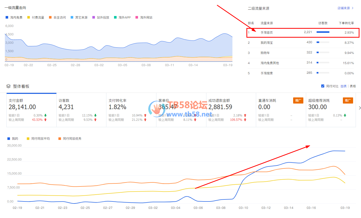
Task: Open 店铺来源 link with chevron
Action: [x=345, y=8]
